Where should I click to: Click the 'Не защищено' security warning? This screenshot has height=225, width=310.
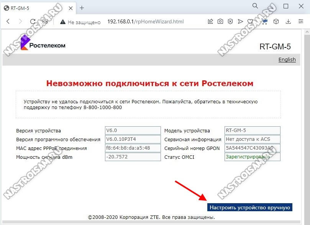80,22
